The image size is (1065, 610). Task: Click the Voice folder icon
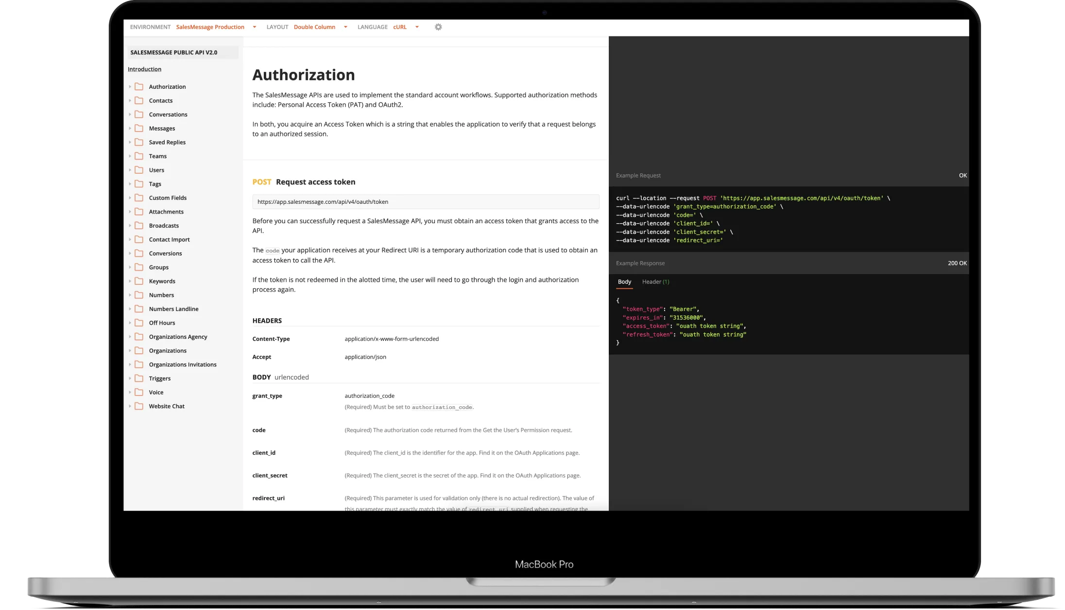(139, 392)
